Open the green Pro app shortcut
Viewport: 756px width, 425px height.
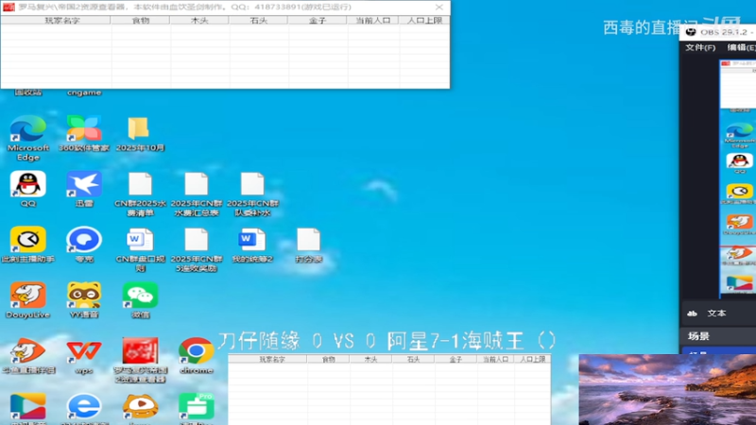tap(197, 409)
